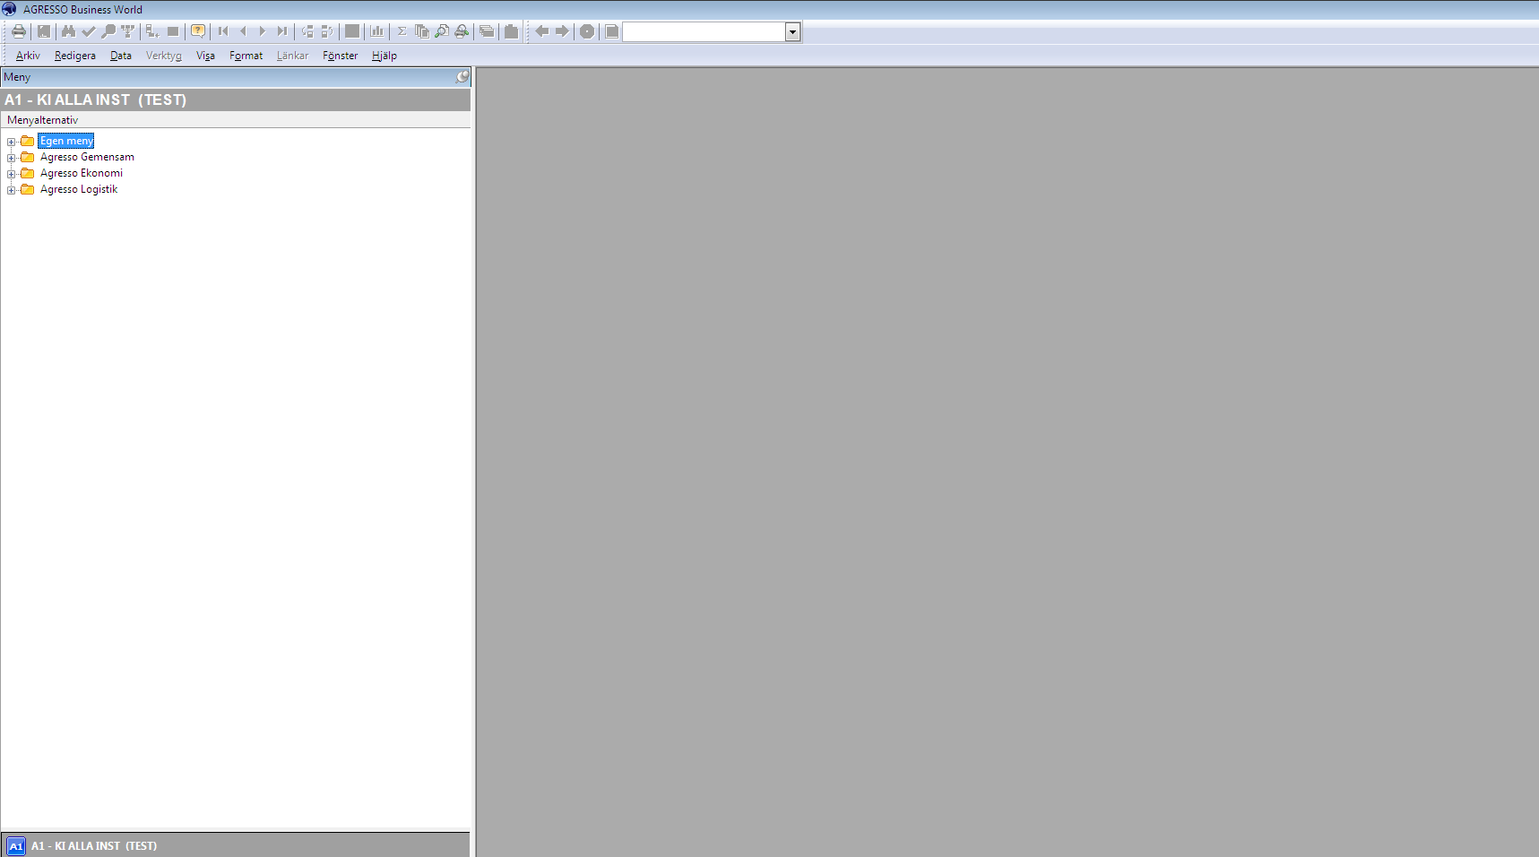Open the Arkiv menu
The height and width of the screenshot is (857, 1539).
click(x=28, y=56)
